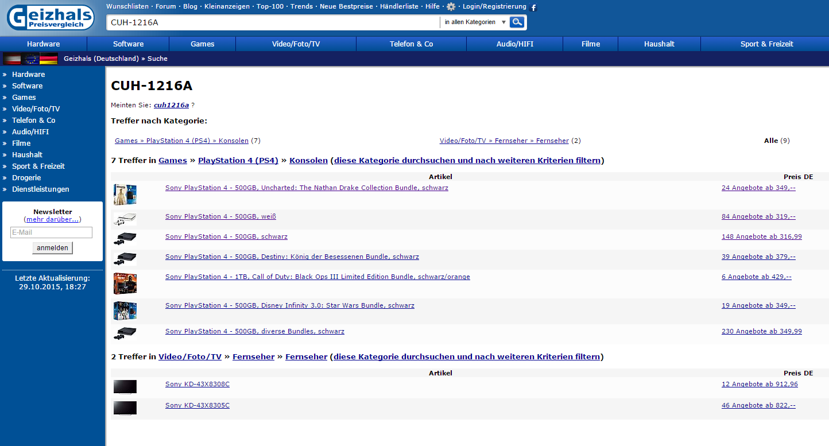
Task: Open '46 Angebote ab 822,--' price link
Action: pos(758,405)
